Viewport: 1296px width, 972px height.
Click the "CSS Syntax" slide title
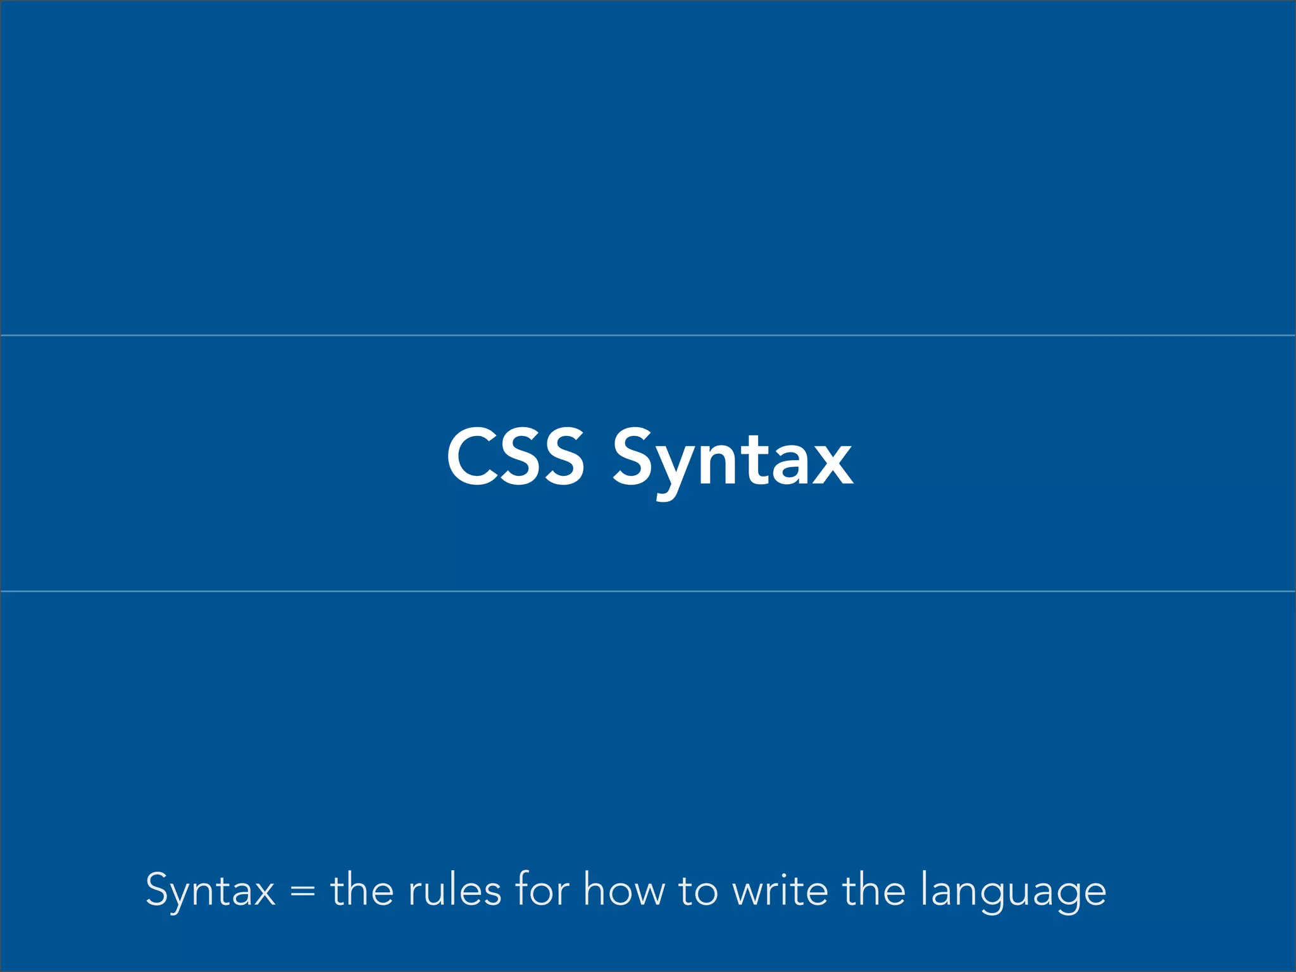click(649, 458)
